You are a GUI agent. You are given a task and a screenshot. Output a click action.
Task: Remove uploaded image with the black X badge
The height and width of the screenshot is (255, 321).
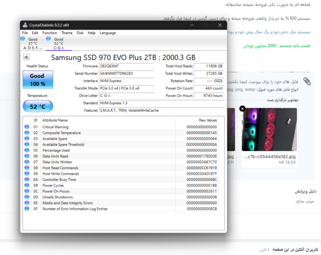pos(242,109)
